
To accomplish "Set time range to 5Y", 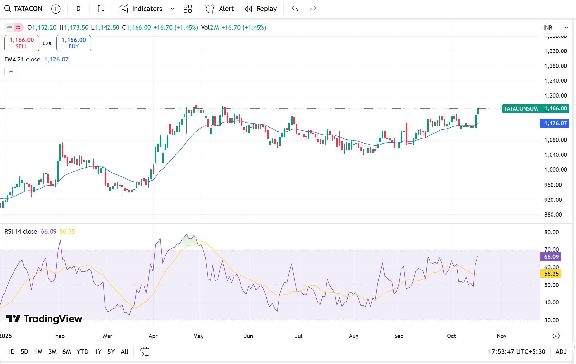I will point(111,352).
